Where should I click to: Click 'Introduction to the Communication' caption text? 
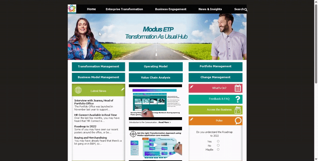pos(143,122)
